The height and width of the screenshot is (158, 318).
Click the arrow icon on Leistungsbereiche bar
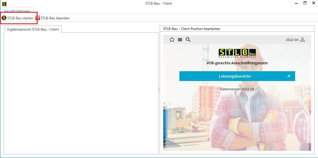coord(288,76)
